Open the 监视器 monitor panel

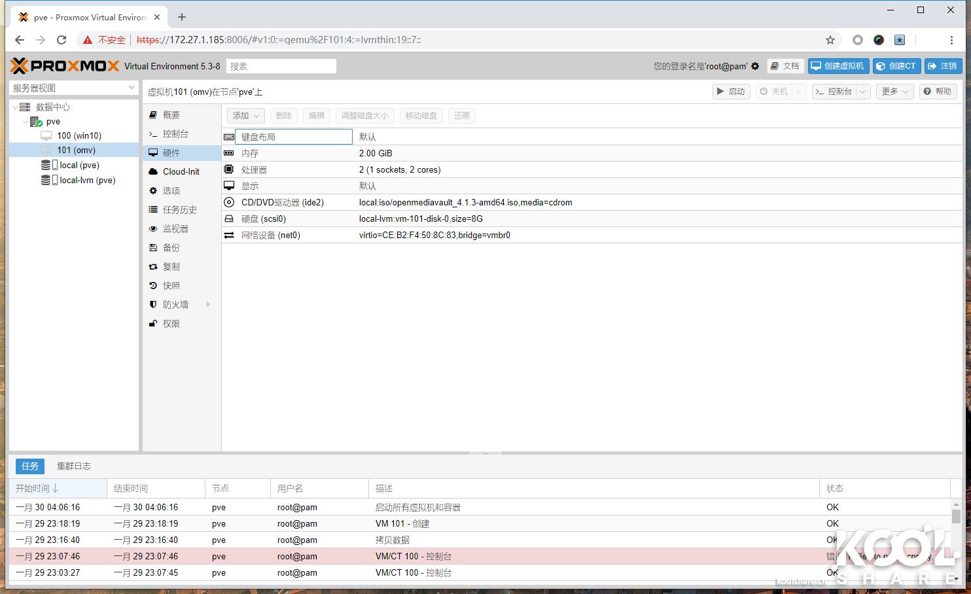[x=175, y=228]
